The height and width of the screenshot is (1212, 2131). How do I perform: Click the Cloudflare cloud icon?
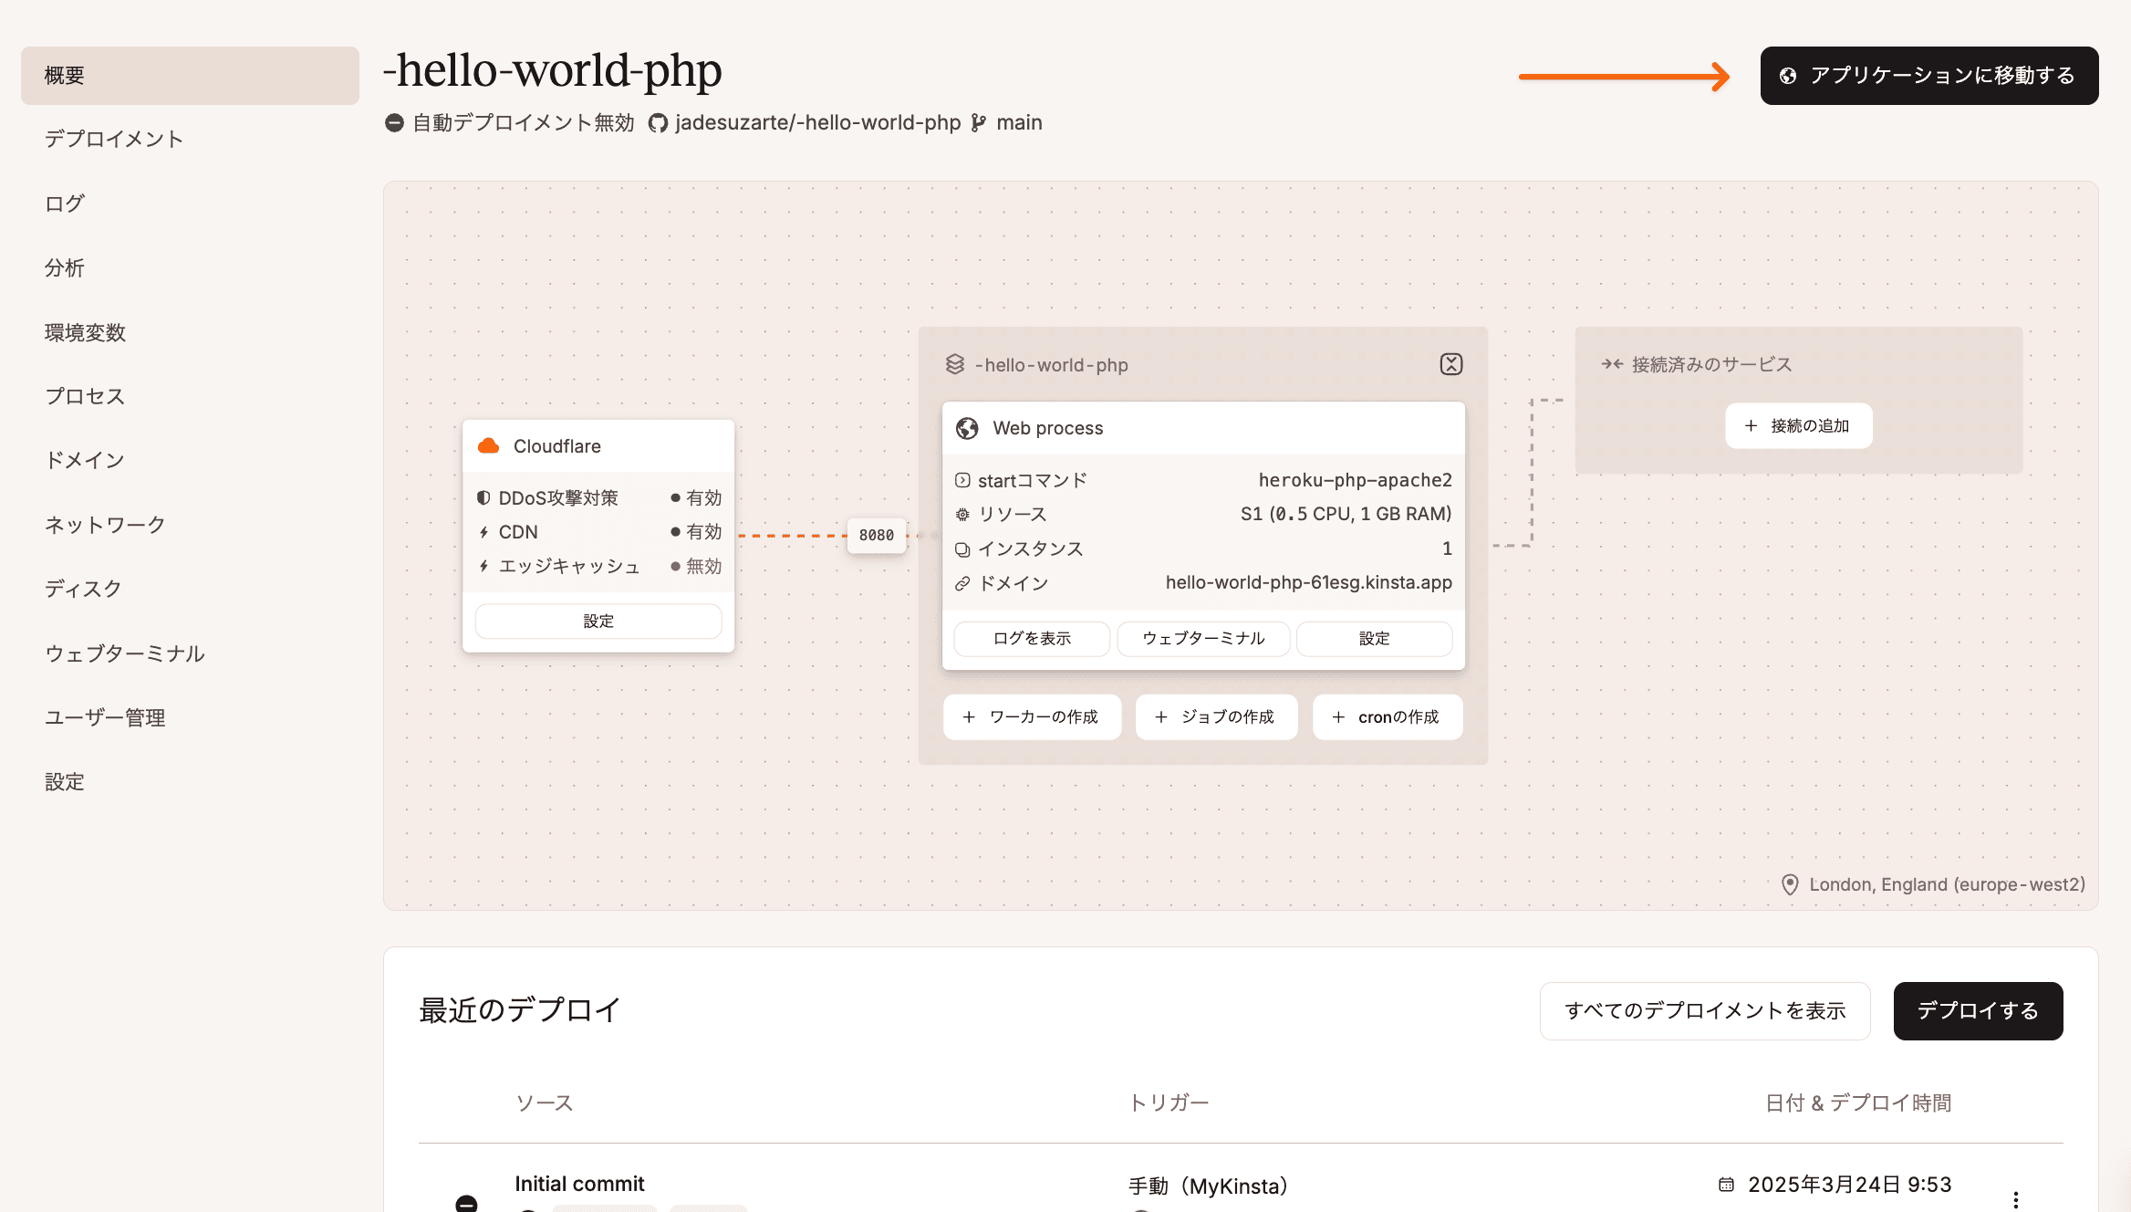tap(489, 446)
